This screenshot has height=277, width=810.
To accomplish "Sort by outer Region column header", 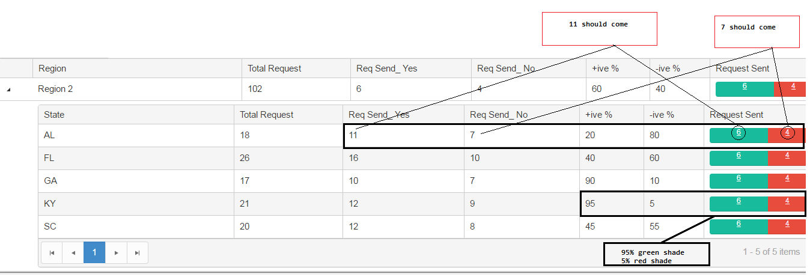I will point(52,68).
